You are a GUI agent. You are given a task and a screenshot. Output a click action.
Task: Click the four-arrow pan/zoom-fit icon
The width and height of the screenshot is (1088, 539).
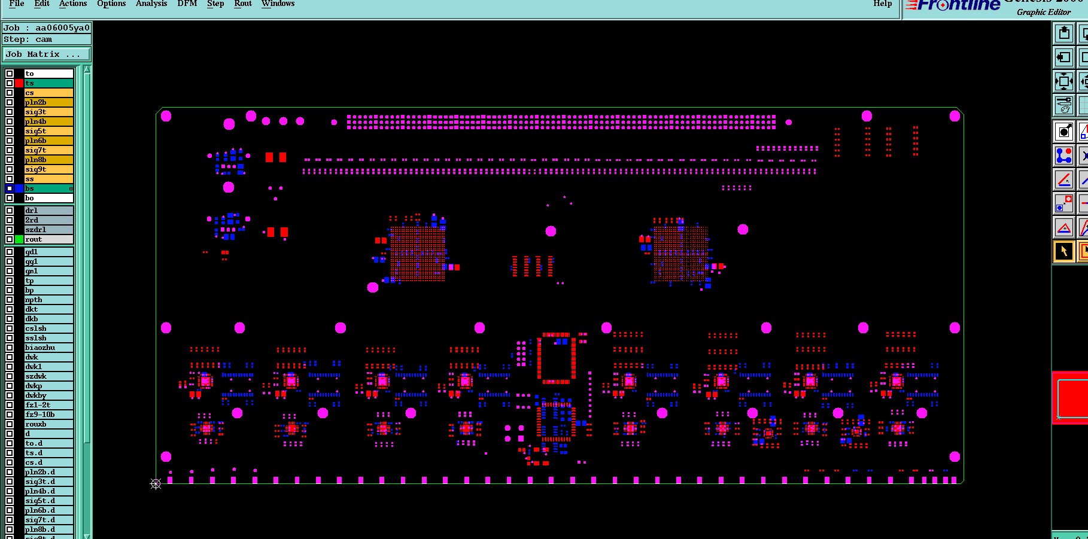(x=1063, y=81)
